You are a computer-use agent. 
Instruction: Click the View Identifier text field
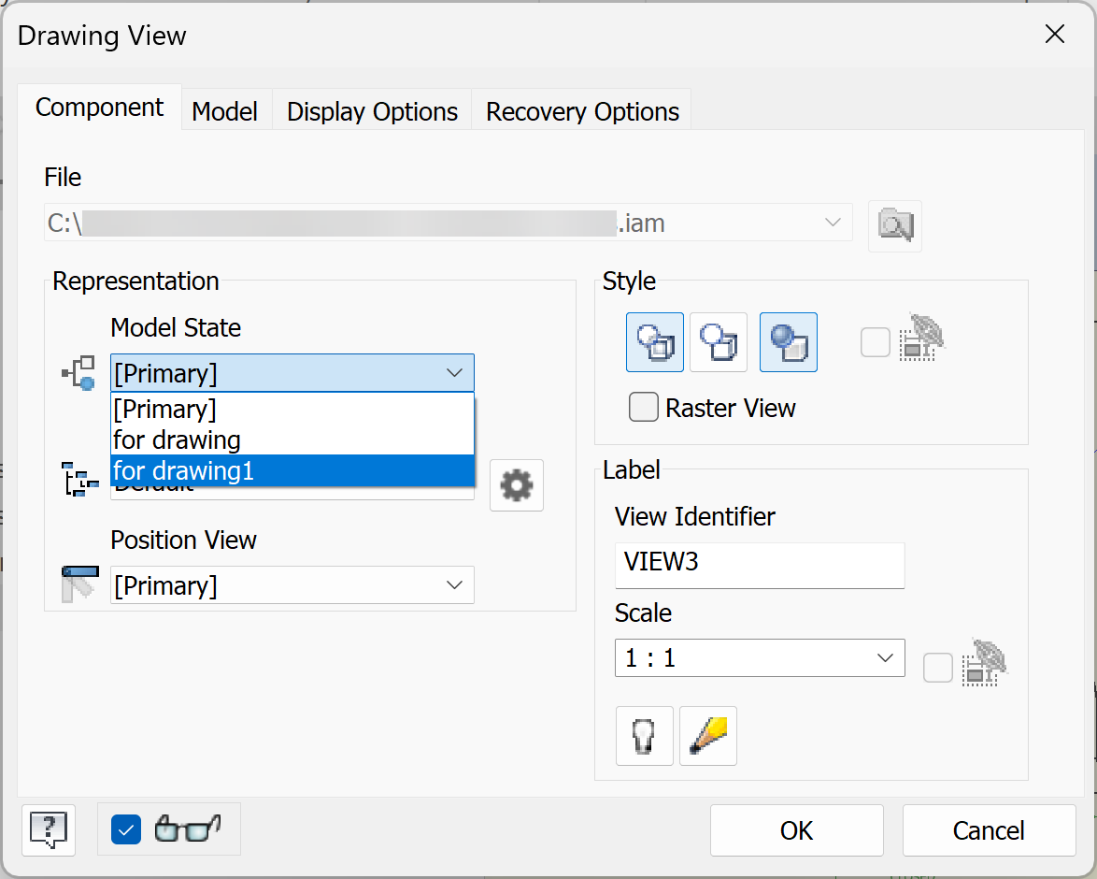[759, 565]
